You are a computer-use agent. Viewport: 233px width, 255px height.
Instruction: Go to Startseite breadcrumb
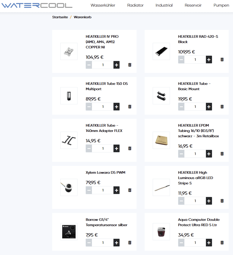(x=60, y=17)
